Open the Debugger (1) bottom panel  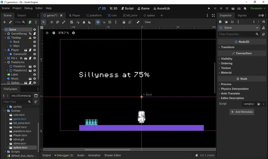point(64,155)
